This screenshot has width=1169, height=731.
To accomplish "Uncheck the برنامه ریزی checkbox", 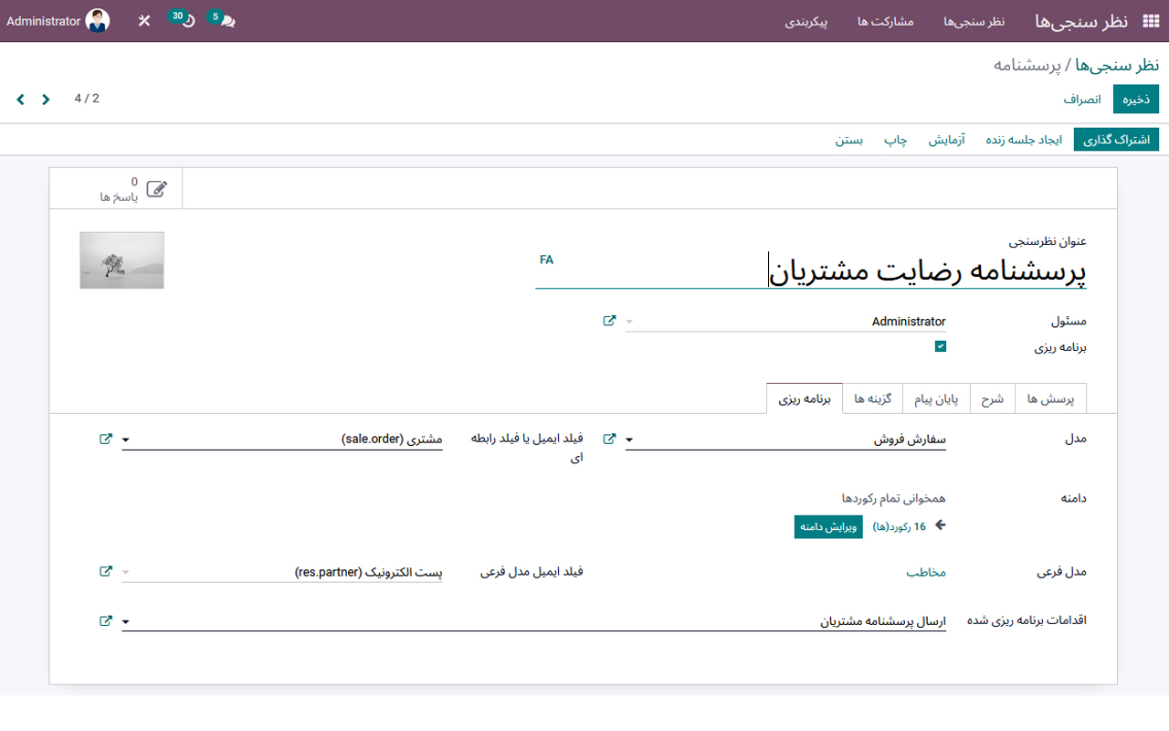I will point(941,346).
